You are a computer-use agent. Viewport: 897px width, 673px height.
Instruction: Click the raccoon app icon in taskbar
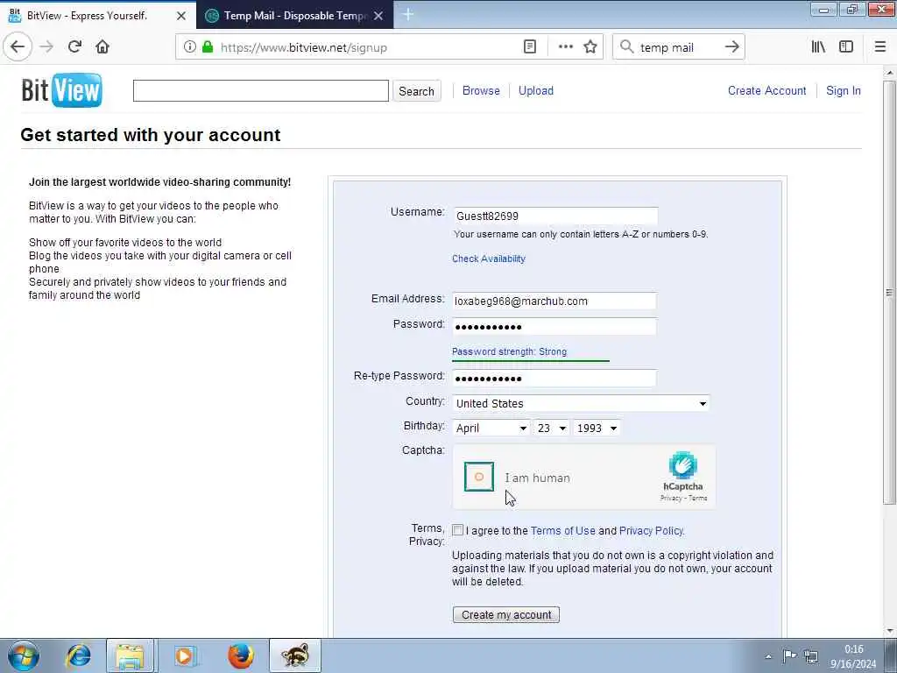pyautogui.click(x=295, y=655)
